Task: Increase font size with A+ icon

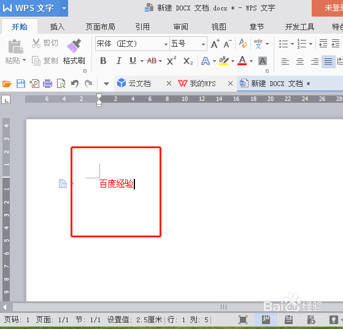Action: pos(215,44)
